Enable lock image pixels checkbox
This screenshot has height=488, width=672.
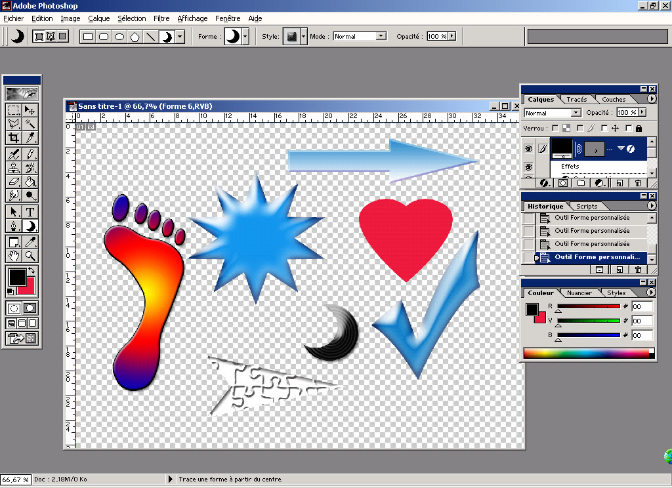[x=580, y=128]
